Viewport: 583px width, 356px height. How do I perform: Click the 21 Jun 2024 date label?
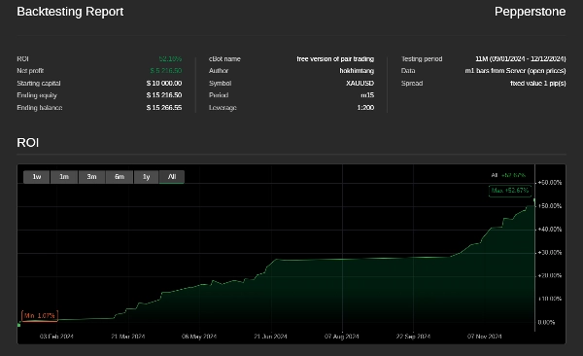pyautogui.click(x=270, y=337)
